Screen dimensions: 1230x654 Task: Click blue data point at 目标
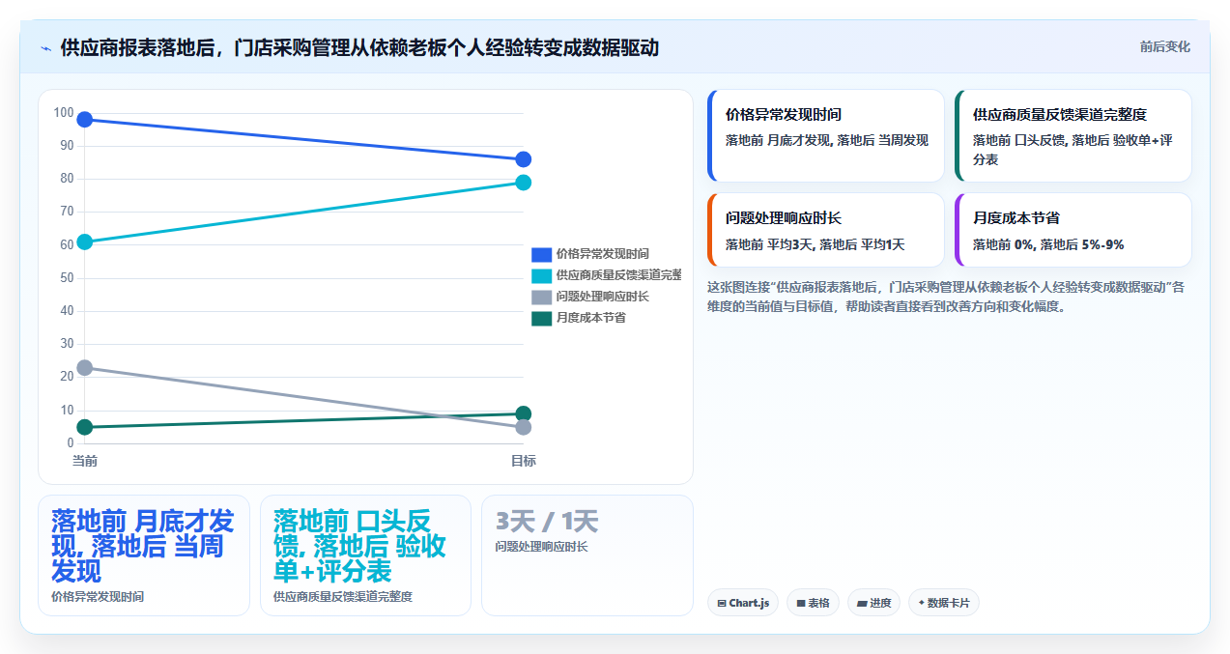pyautogui.click(x=523, y=159)
